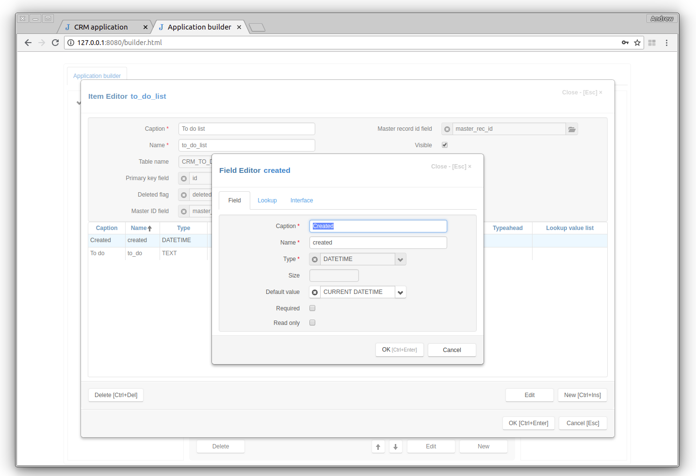Click the TEXT type cell
The image size is (696, 476).
184,253
